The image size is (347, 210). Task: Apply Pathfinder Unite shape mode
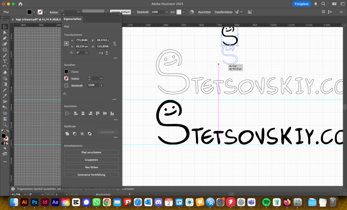point(67,134)
